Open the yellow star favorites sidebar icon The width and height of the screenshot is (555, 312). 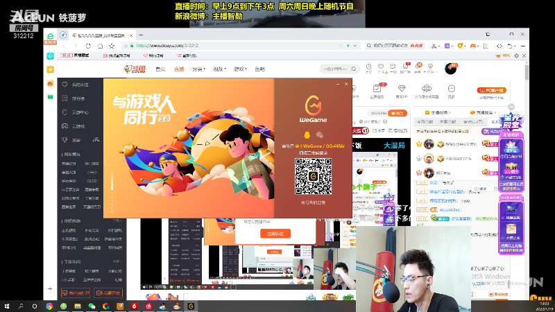pyautogui.click(x=50, y=70)
